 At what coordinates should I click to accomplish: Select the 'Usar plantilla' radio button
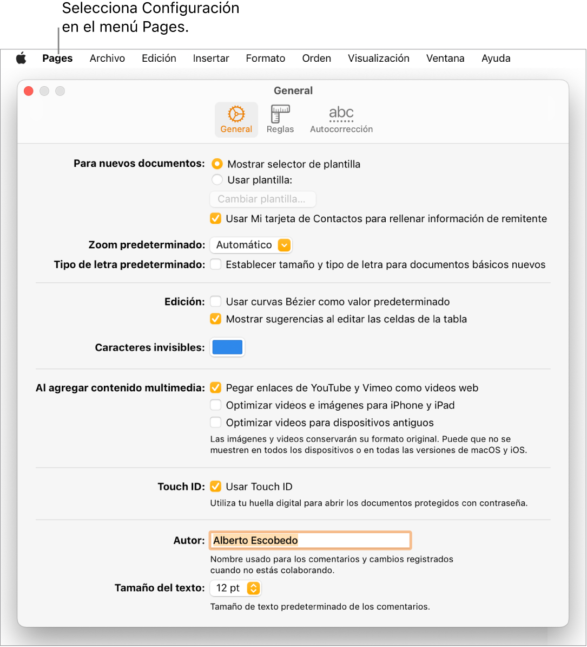[x=217, y=180]
